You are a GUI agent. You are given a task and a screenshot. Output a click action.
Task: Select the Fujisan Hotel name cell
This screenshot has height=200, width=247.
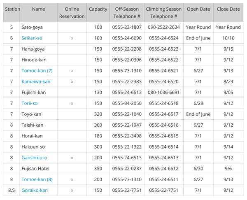[x=38, y=168]
